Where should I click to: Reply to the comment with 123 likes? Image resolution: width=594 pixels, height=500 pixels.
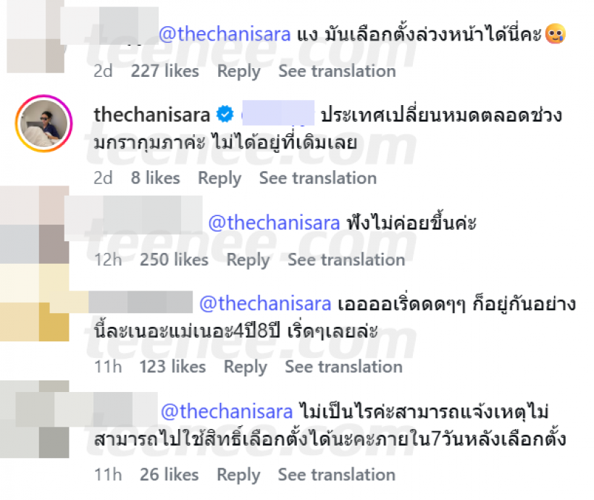(x=246, y=367)
